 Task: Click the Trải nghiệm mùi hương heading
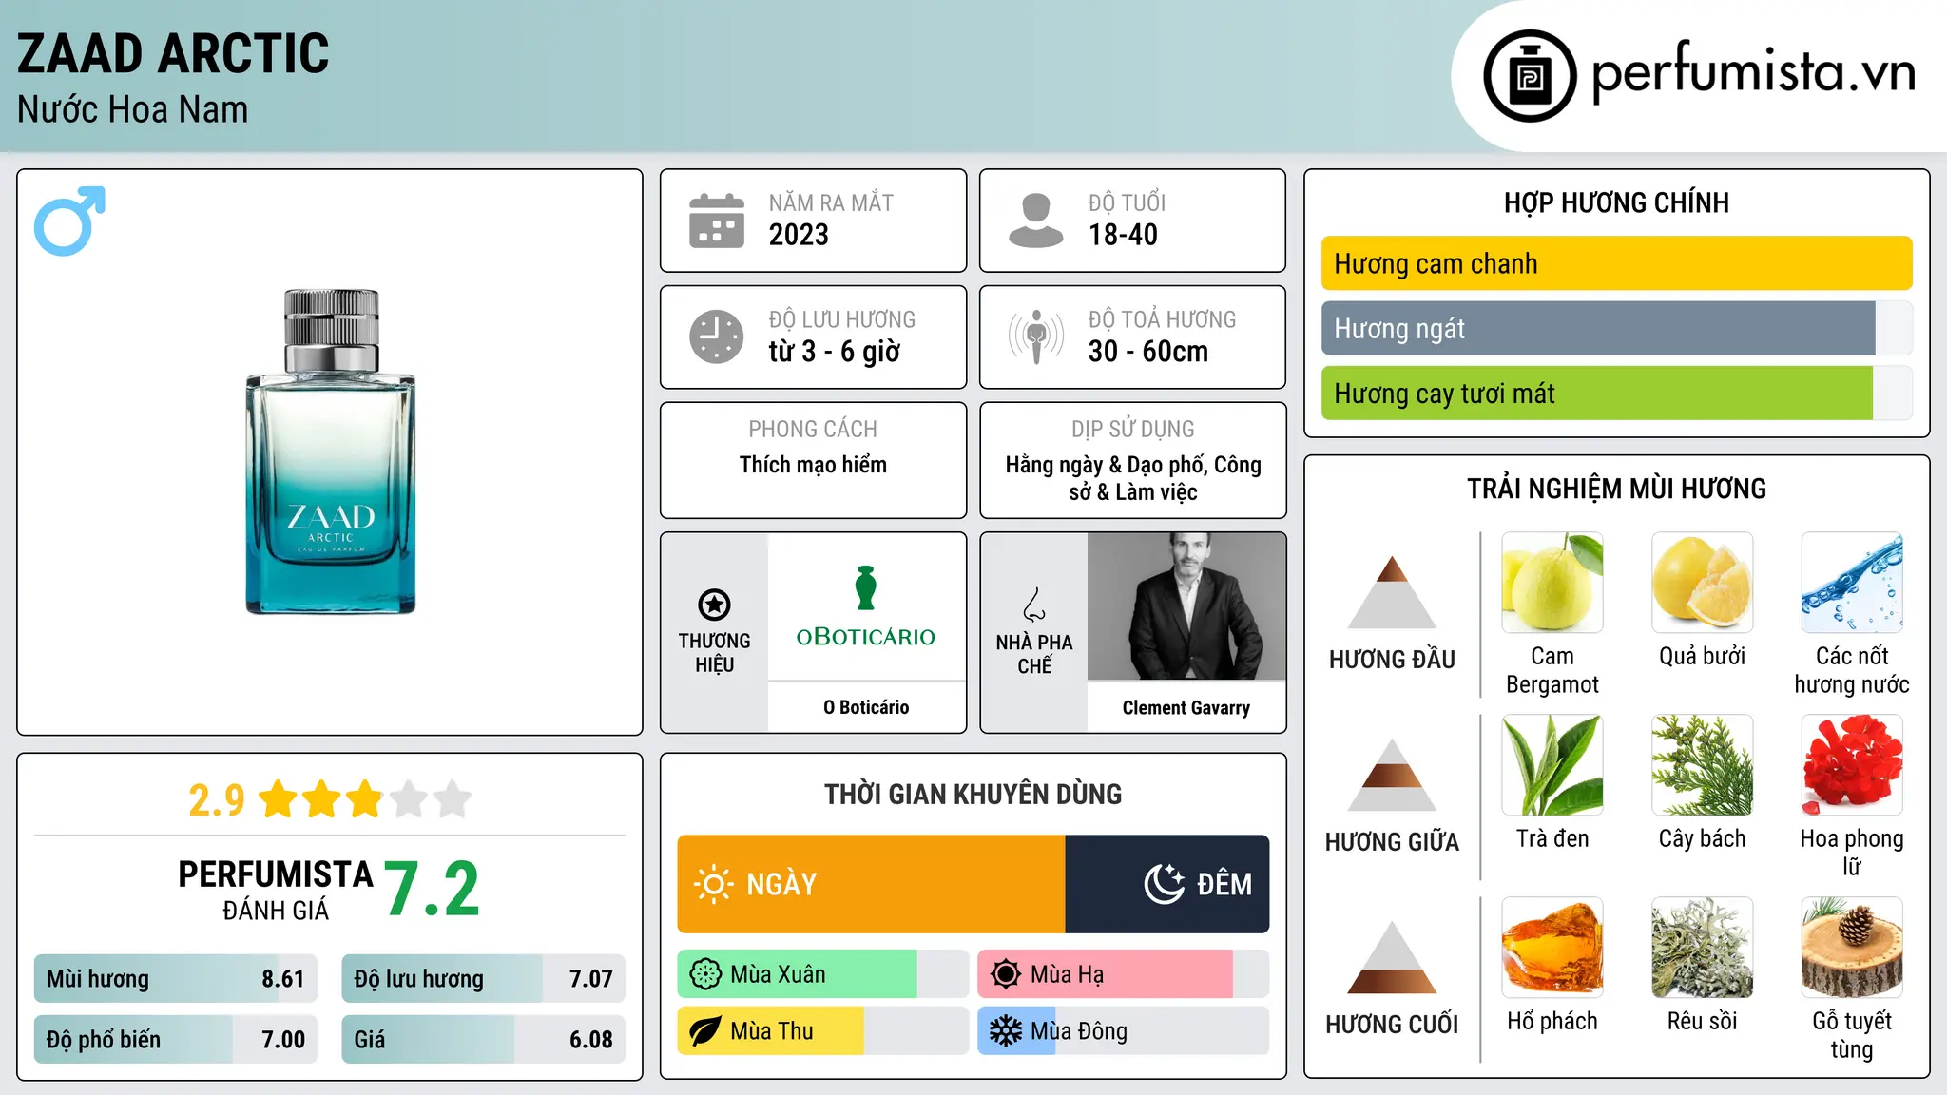[1616, 489]
